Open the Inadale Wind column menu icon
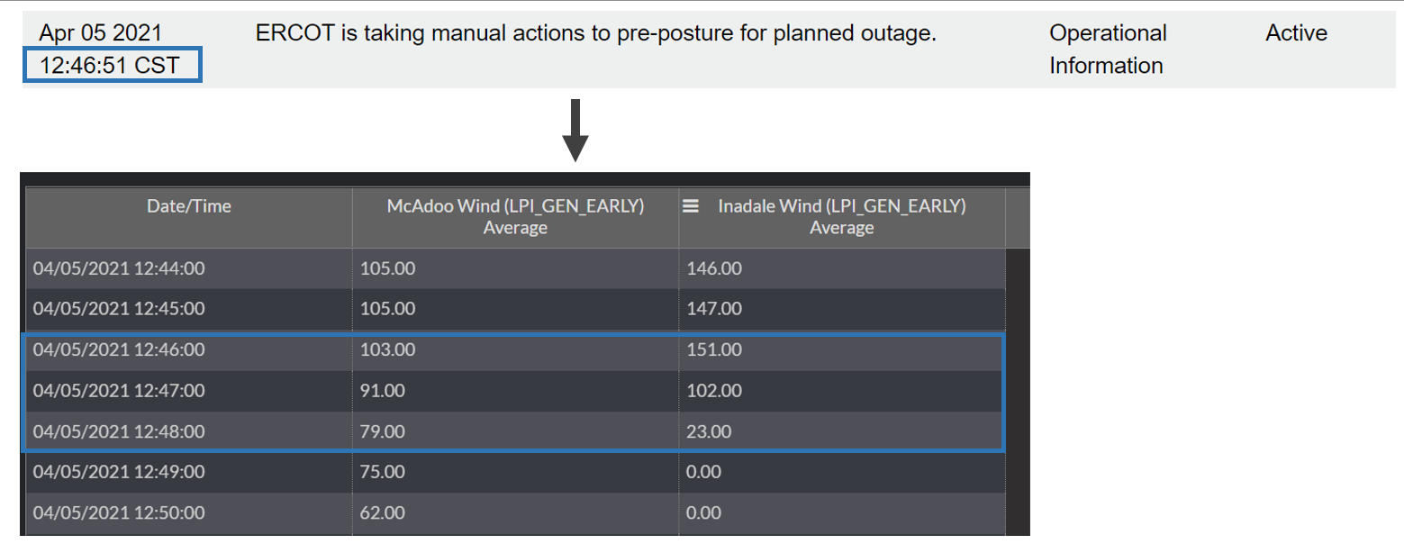The width and height of the screenshot is (1404, 544). coord(691,206)
